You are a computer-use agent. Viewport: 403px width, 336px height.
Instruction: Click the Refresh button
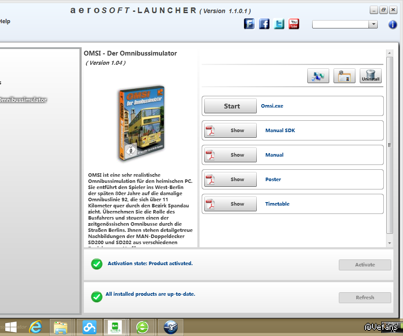[x=365, y=297]
